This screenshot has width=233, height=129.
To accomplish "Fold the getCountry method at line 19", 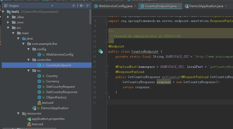I will [107, 77].
